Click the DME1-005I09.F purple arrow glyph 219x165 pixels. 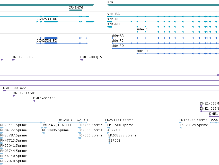(13, 60)
